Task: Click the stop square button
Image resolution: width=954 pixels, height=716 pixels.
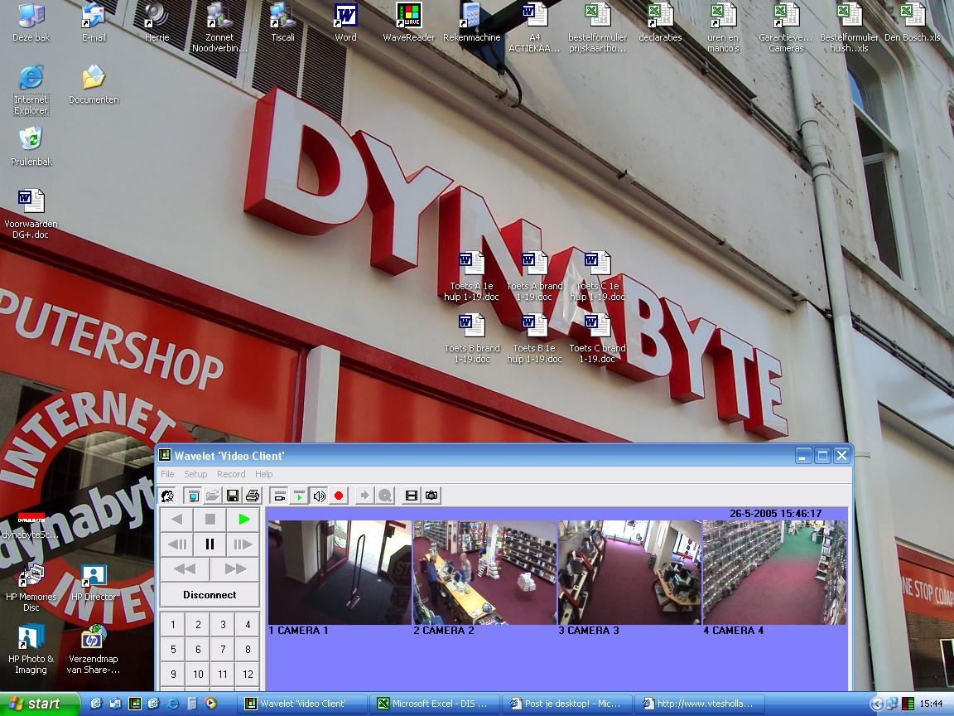Action: (210, 520)
